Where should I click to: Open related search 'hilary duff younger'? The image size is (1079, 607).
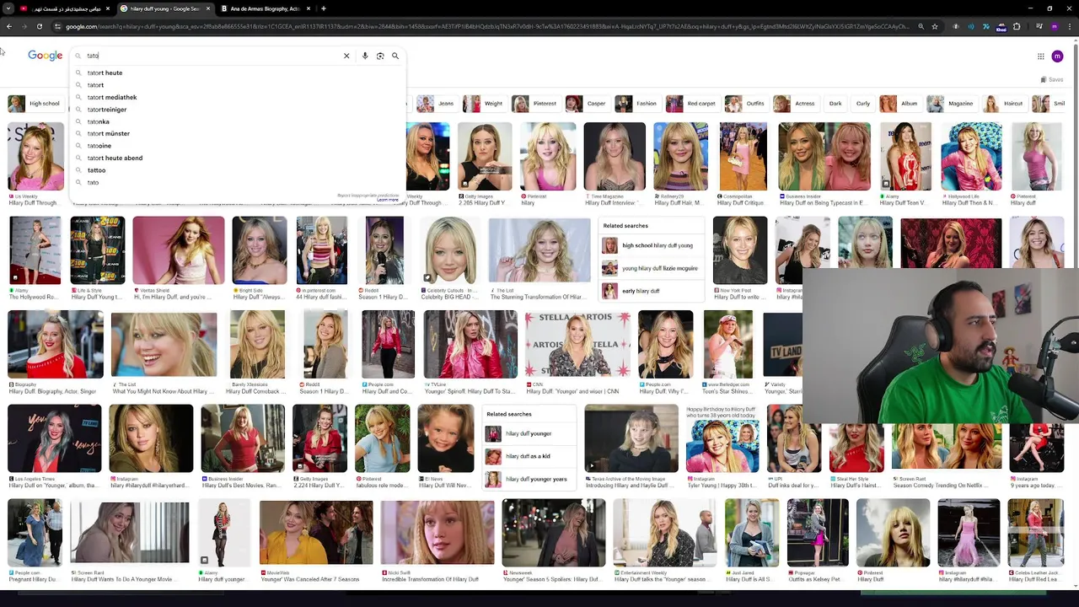point(529,433)
